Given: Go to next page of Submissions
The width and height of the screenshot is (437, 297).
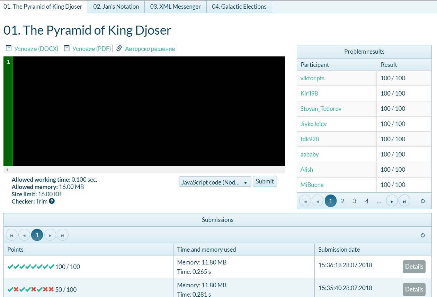Looking at the screenshot, I should [50, 235].
